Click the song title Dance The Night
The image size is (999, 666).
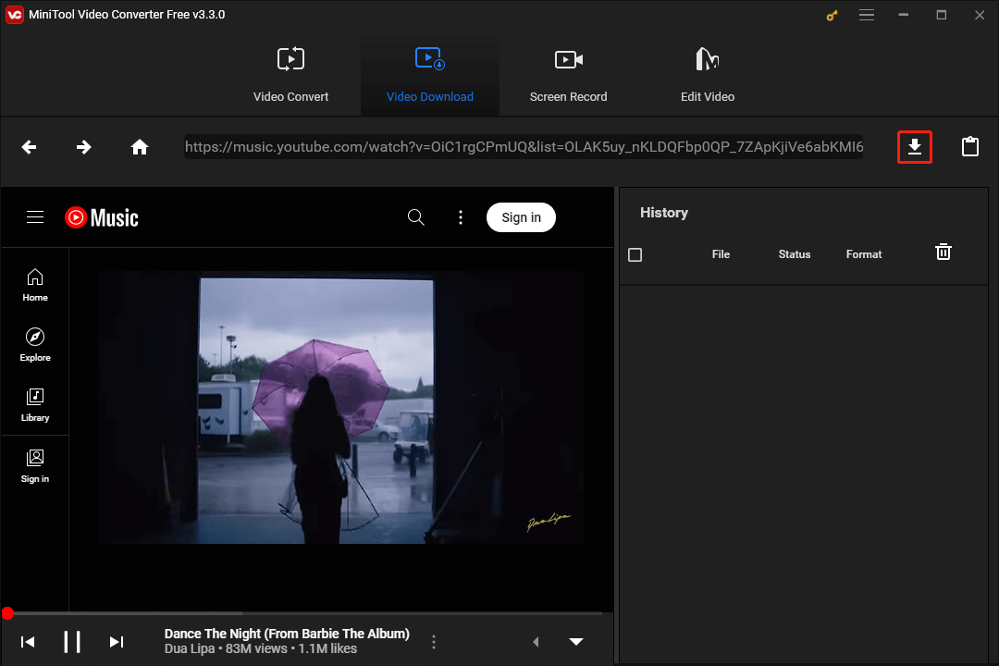pyautogui.click(x=287, y=634)
